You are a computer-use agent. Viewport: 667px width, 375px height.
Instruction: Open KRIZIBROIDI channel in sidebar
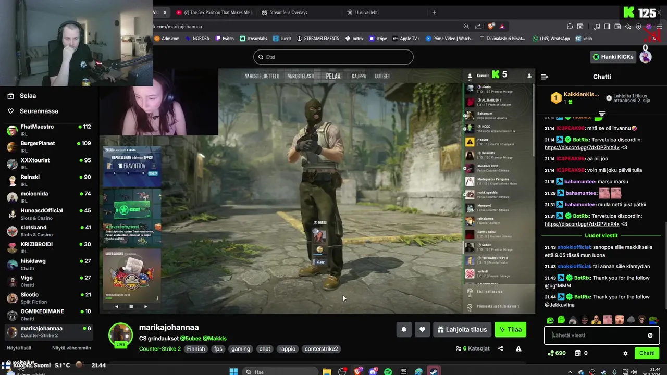coord(48,248)
